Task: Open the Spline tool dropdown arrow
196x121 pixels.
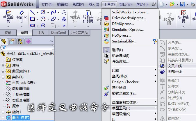Action: pos(58,13)
